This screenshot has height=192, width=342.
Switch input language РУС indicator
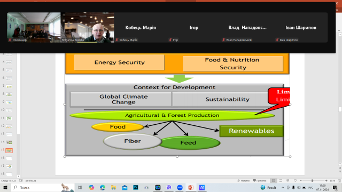pos(311,187)
